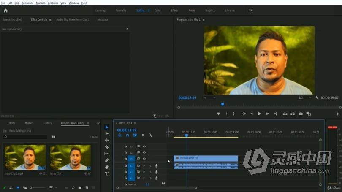342x192 pixels.
Task: Switch Project panel to freeform view
Action: (x=24, y=188)
